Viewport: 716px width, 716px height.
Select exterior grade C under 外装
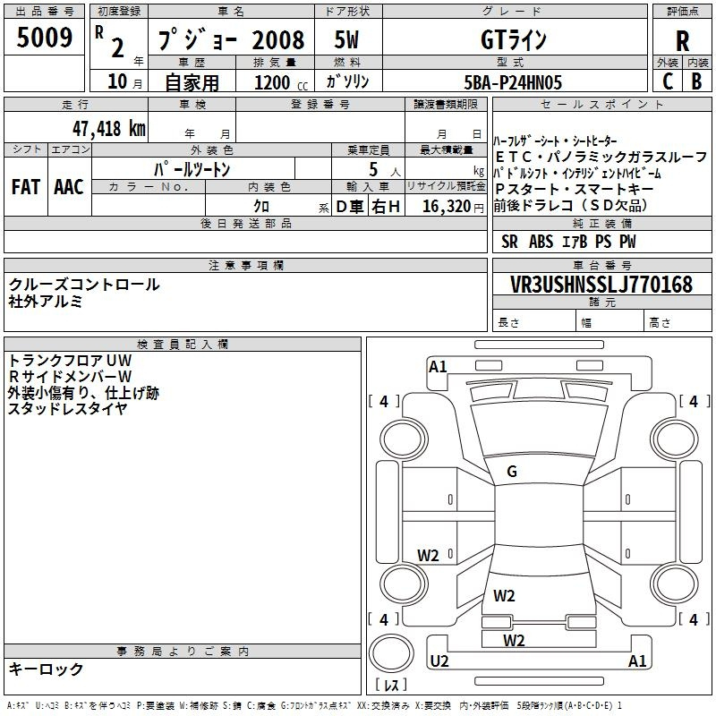(x=668, y=81)
